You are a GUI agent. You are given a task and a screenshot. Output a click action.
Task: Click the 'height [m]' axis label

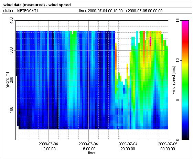click(x=8, y=80)
